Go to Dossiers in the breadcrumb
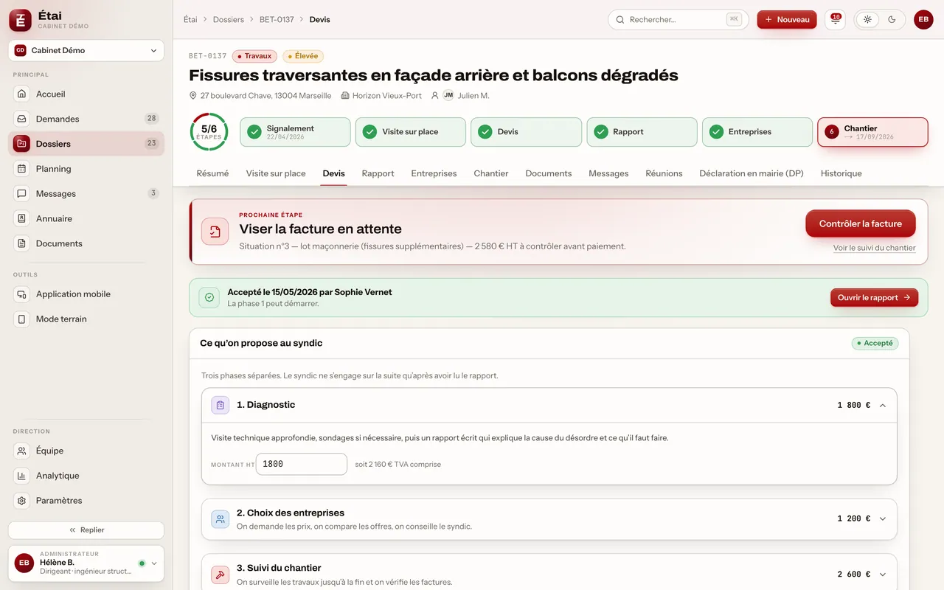This screenshot has height=590, width=944. 229,20
